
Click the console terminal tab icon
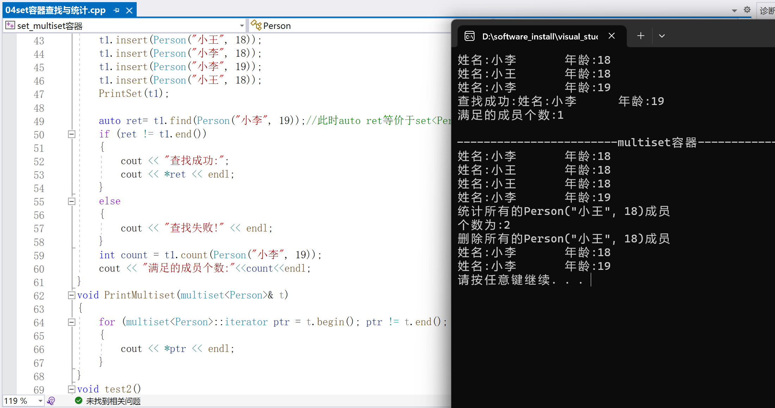[470, 36]
